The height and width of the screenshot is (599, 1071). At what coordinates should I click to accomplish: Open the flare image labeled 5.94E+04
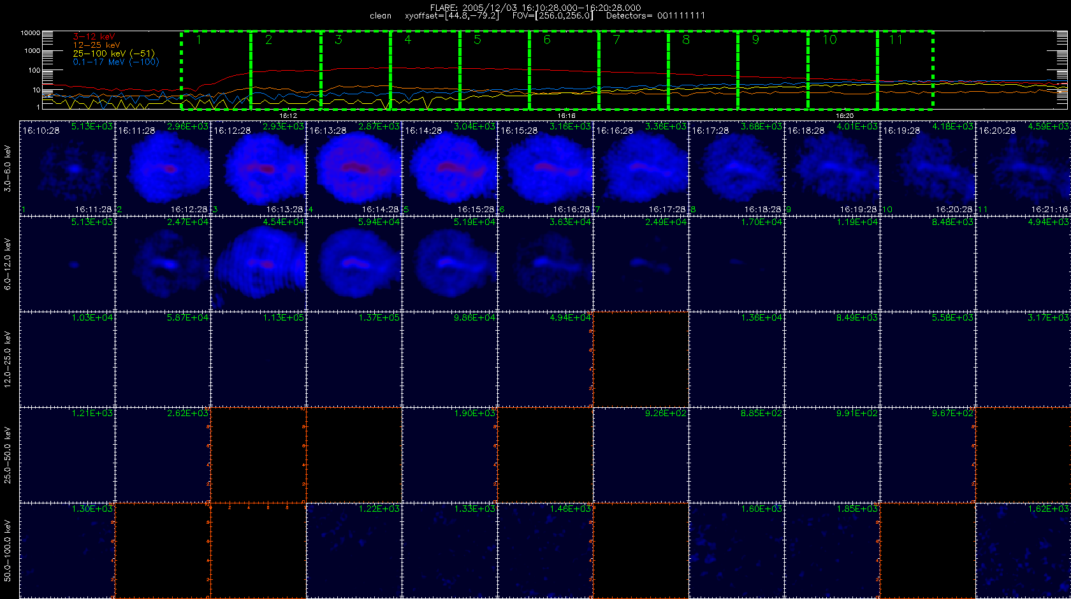[x=354, y=264]
